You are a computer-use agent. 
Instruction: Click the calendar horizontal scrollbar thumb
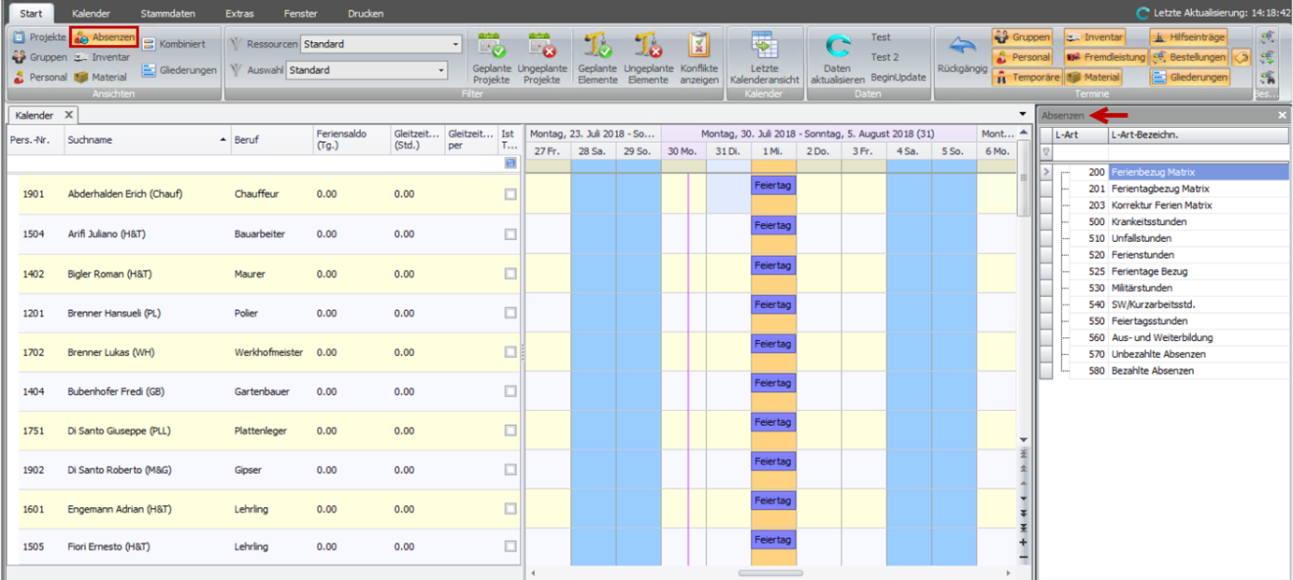[770, 573]
